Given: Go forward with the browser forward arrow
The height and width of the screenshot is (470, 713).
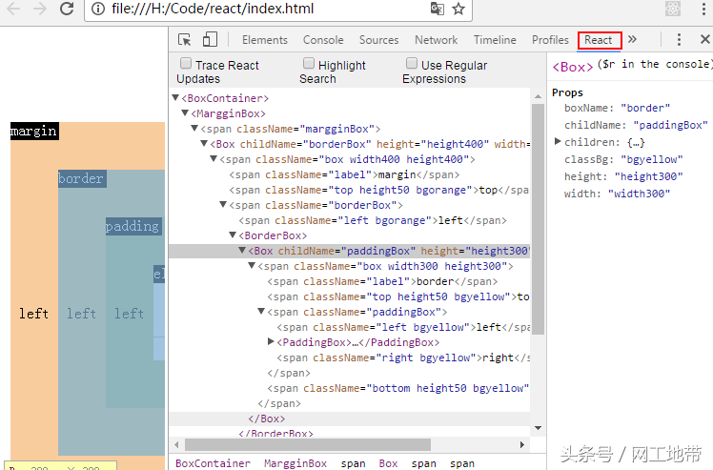Looking at the screenshot, I should [x=40, y=9].
